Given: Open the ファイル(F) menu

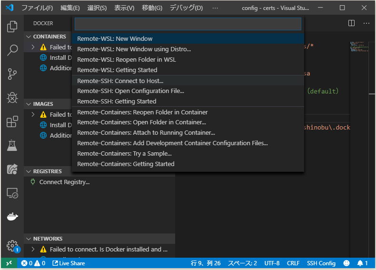Looking at the screenshot, I should tap(37, 8).
